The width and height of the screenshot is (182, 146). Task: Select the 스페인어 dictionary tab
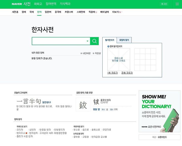pos(81,12)
